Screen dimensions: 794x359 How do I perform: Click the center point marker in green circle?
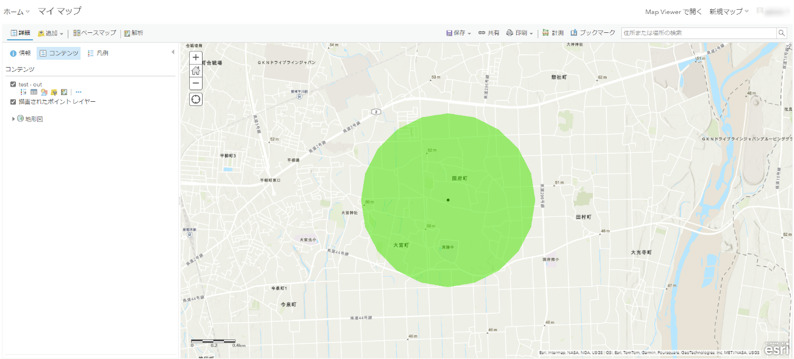[x=448, y=200]
